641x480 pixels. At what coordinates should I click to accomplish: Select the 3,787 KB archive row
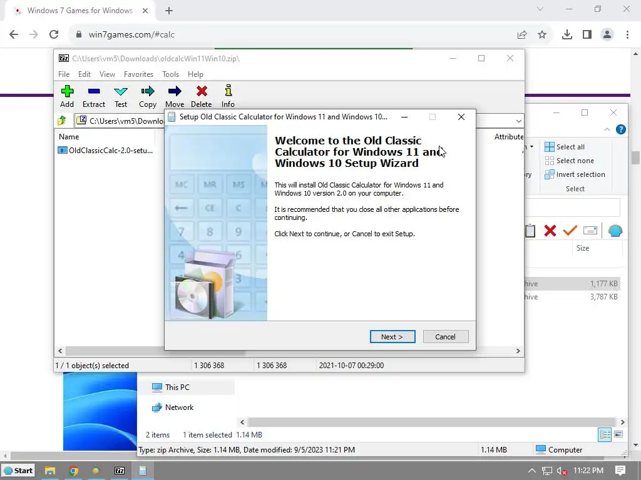(572, 297)
